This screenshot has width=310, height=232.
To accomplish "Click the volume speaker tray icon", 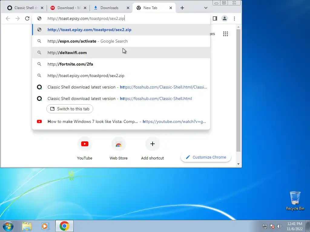I will [279, 226].
